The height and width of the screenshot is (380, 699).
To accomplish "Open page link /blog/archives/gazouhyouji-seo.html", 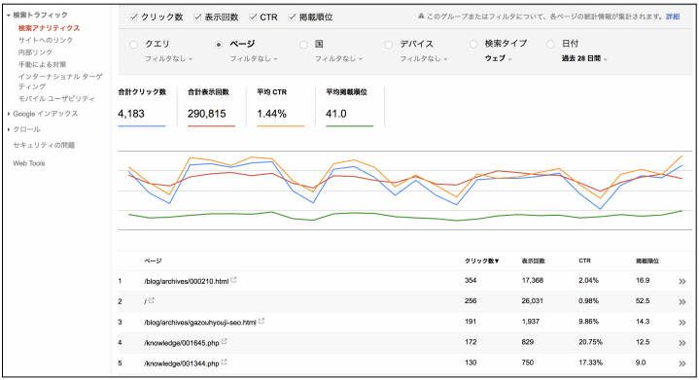I will (x=200, y=322).
